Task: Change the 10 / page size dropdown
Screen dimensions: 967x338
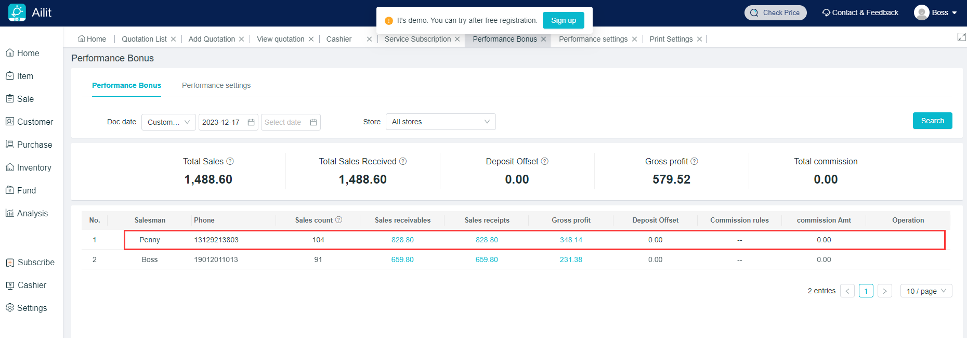Action: click(926, 291)
